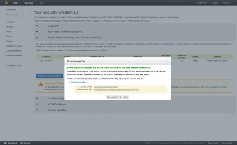237x145 pixels.
Task: Follow the IAM Console link
Action: click(x=173, y=17)
